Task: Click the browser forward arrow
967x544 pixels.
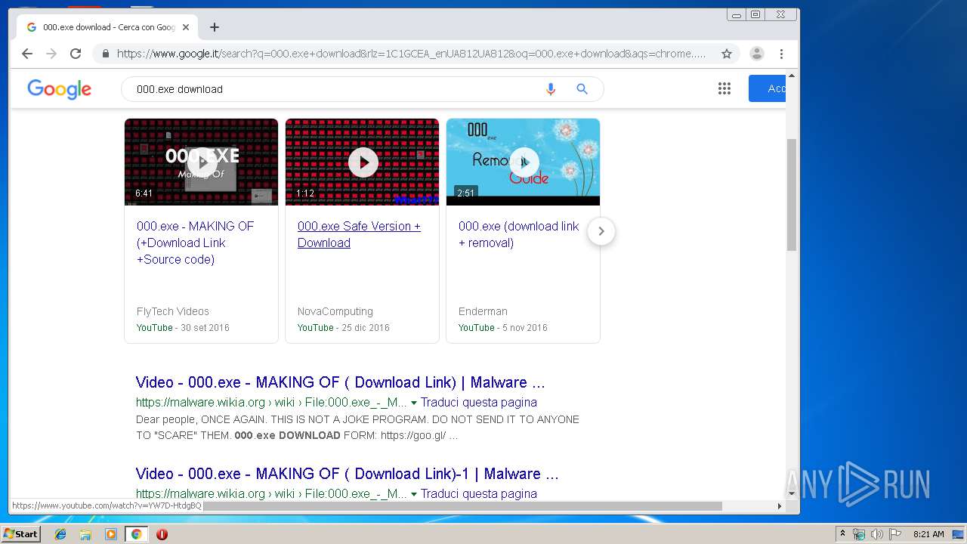Action: click(x=51, y=54)
